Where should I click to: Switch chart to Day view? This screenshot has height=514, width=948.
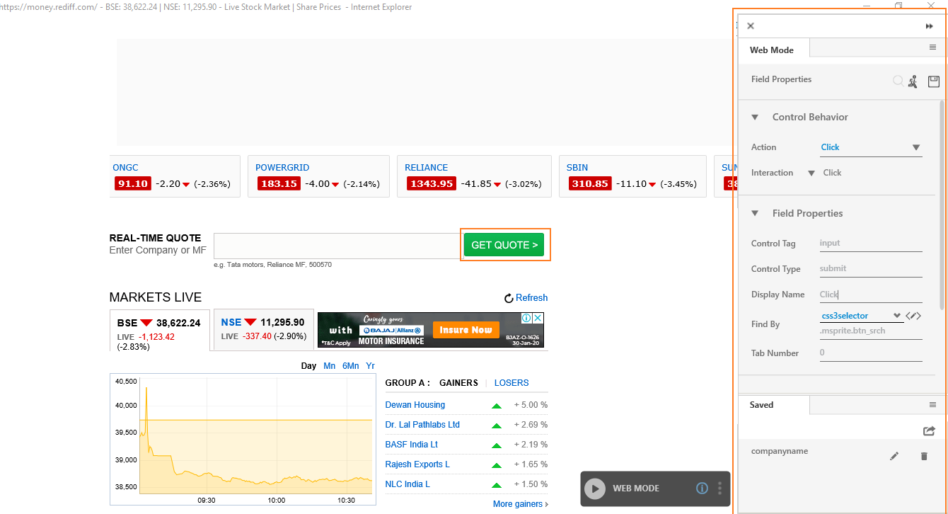[x=308, y=366]
